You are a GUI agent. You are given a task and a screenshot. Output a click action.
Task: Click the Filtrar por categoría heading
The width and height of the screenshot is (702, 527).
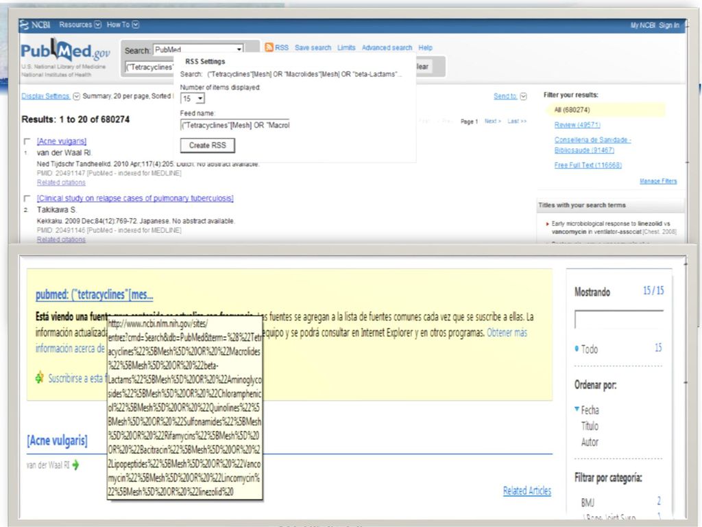click(x=608, y=478)
